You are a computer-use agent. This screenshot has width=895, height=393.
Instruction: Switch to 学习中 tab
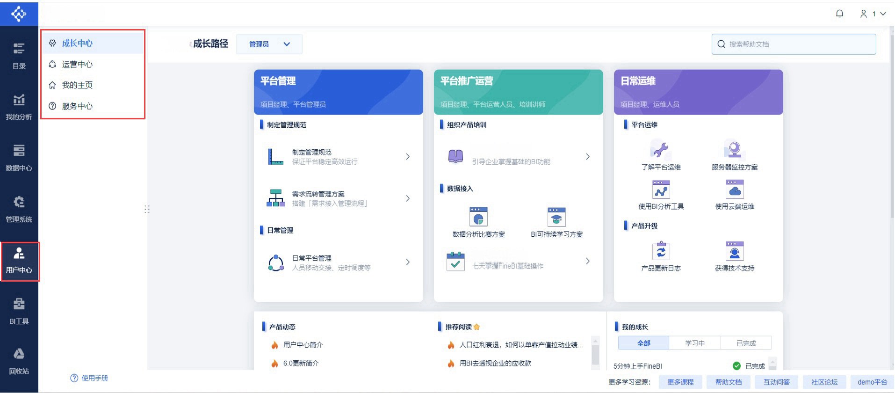[x=695, y=343]
